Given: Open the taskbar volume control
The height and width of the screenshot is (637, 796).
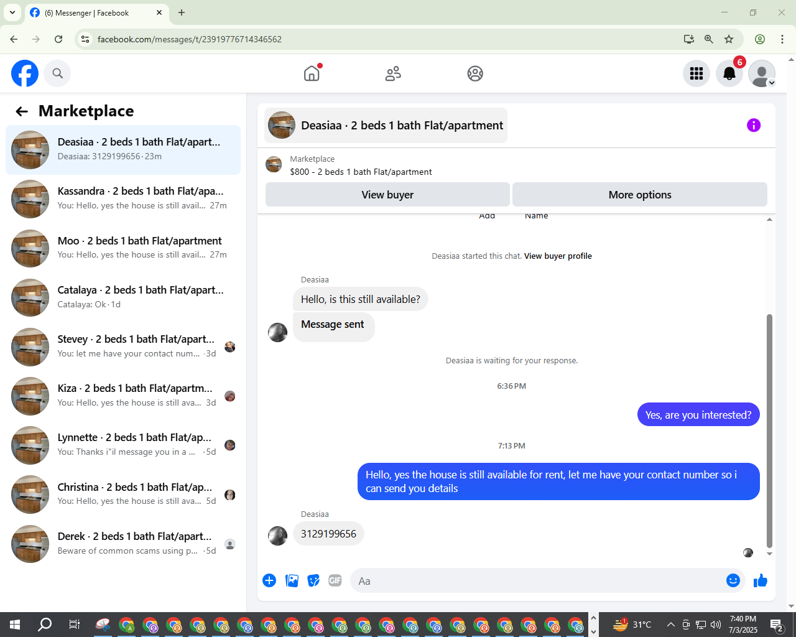Looking at the screenshot, I should 716,625.
